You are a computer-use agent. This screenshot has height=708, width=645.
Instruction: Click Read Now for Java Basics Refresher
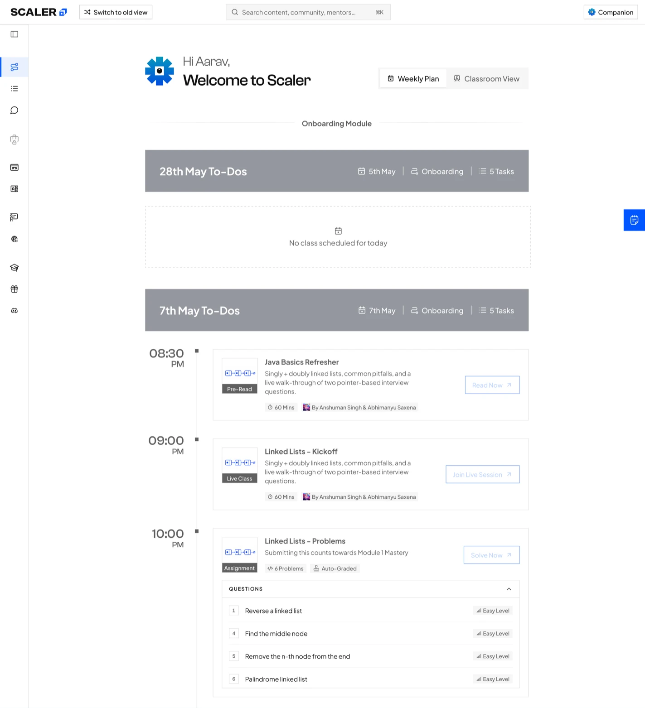click(x=492, y=385)
